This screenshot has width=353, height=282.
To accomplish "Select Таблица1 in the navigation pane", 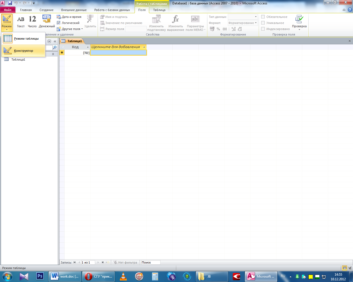I will point(18,59).
